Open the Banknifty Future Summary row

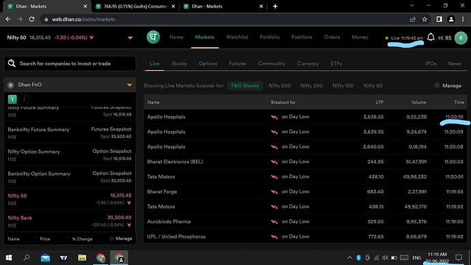pos(70,132)
